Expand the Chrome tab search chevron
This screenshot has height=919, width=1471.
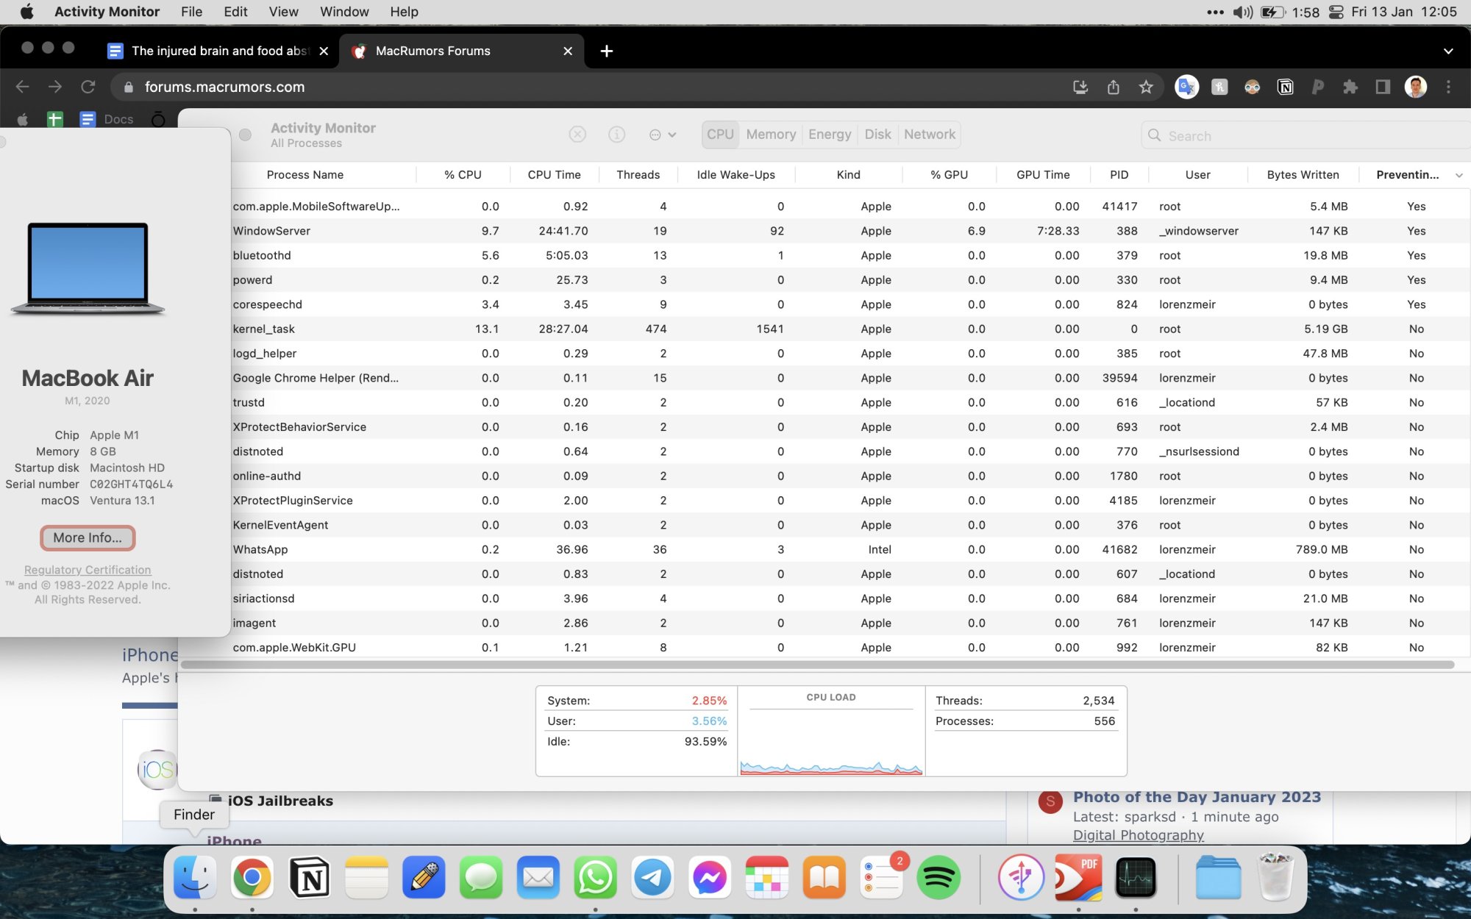coord(1447,51)
